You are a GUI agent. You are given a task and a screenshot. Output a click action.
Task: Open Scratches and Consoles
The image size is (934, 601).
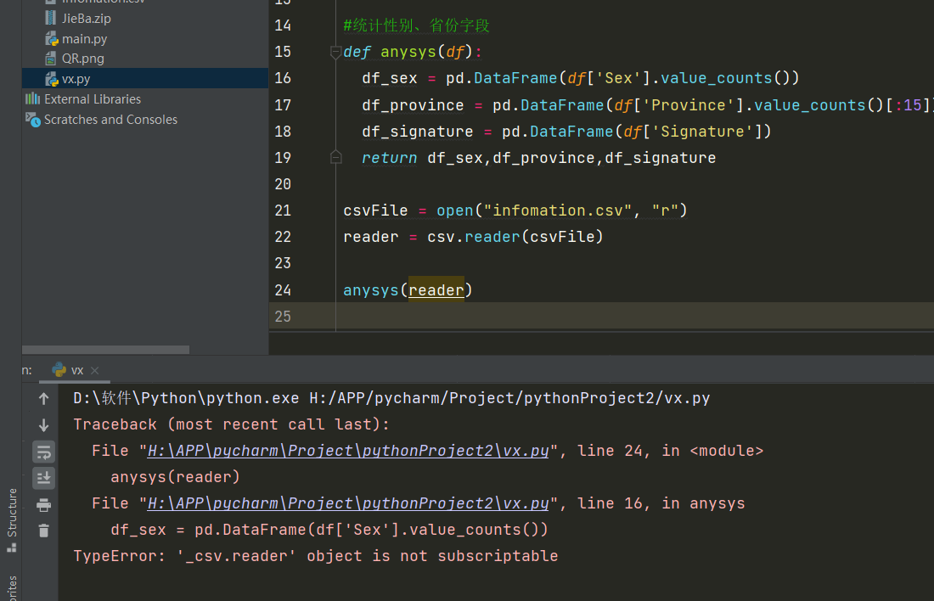[x=110, y=120]
